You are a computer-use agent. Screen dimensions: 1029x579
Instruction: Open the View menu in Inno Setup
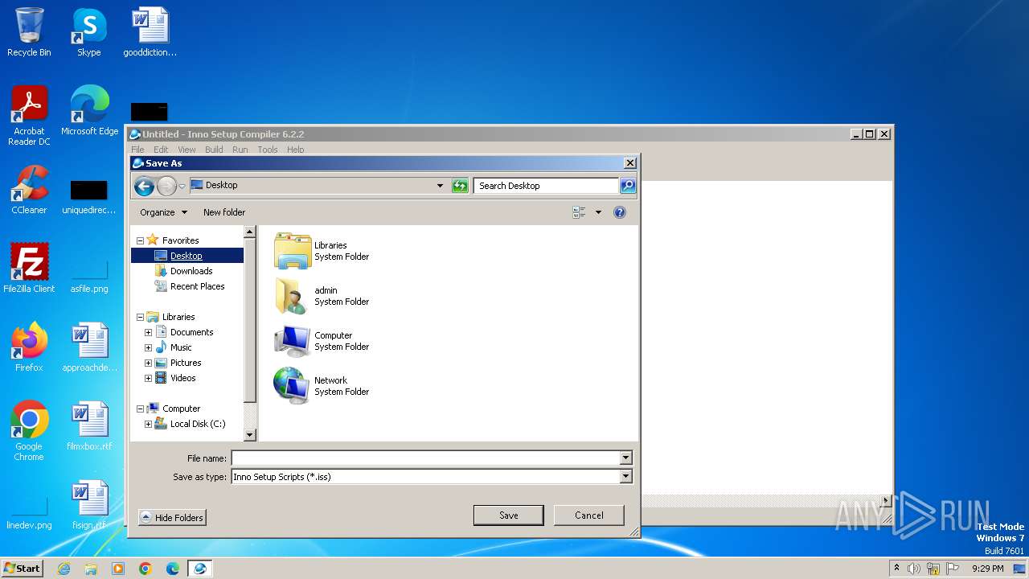pos(187,150)
